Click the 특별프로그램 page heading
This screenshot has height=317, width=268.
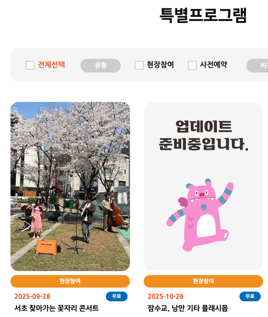tap(203, 15)
